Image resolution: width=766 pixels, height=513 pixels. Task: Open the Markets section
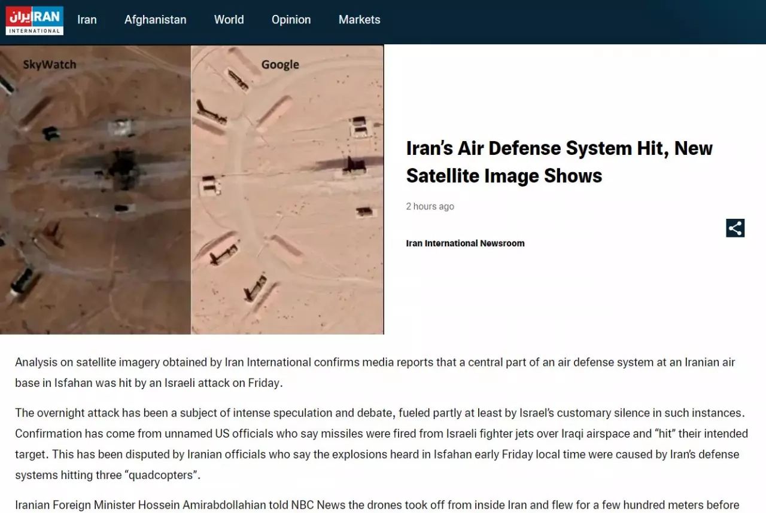(x=359, y=20)
